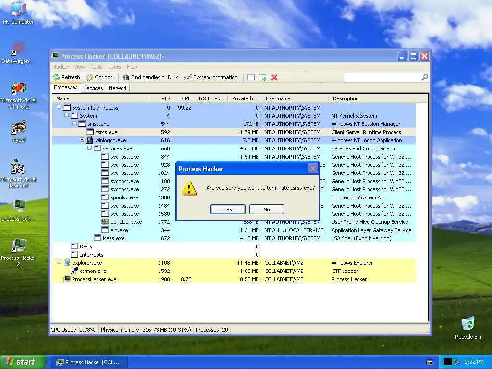Open the Options toolbar button
This screenshot has height=369, width=492.
(99, 77)
